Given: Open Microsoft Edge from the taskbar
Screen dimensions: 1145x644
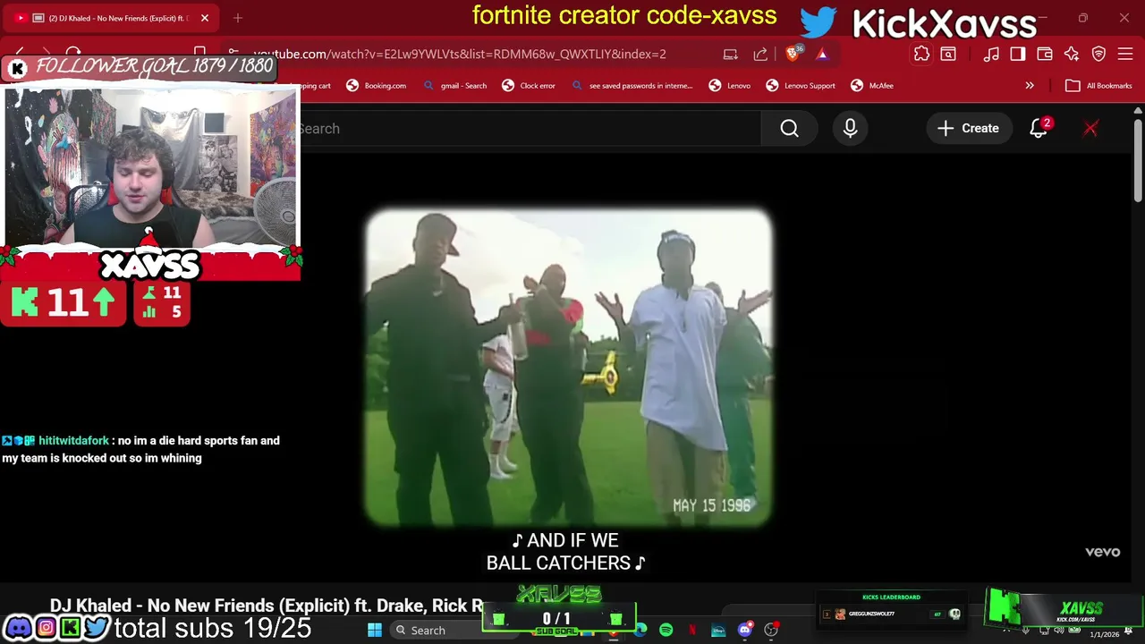Looking at the screenshot, I should [x=640, y=631].
